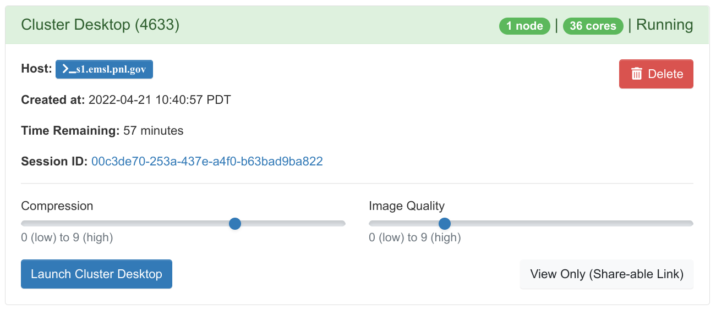Click the green 36 cores badge

point(593,26)
